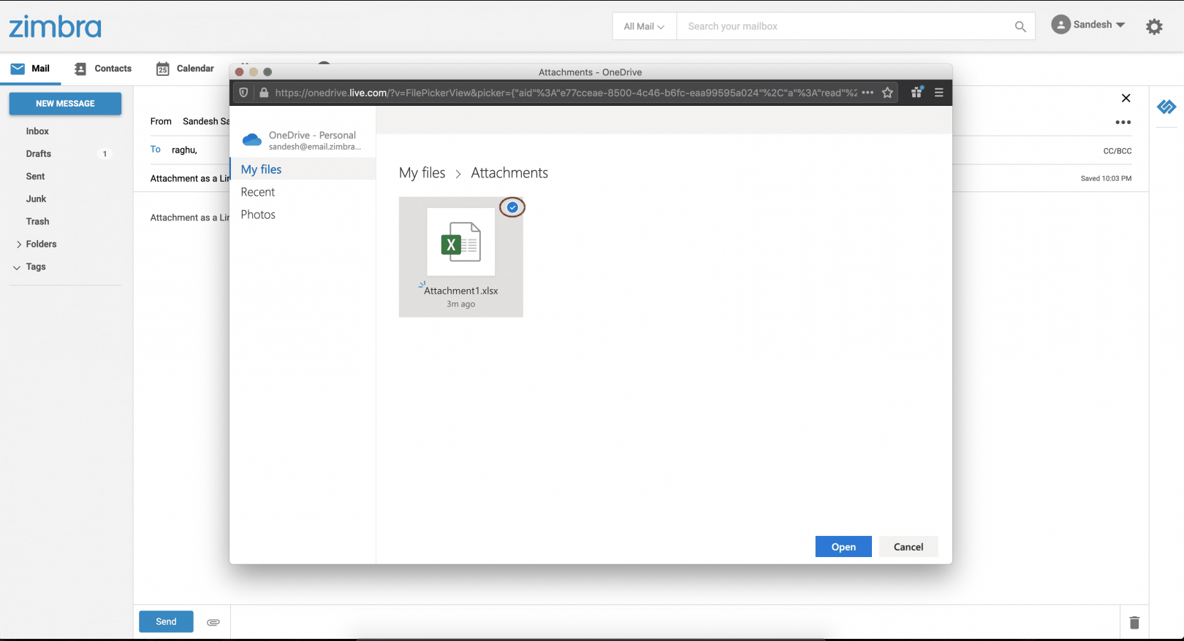This screenshot has width=1184, height=641.
Task: Click the paperclip attachment icon
Action: coord(213,622)
